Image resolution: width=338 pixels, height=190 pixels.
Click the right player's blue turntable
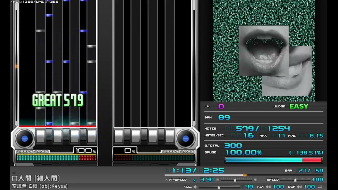click(x=186, y=138)
